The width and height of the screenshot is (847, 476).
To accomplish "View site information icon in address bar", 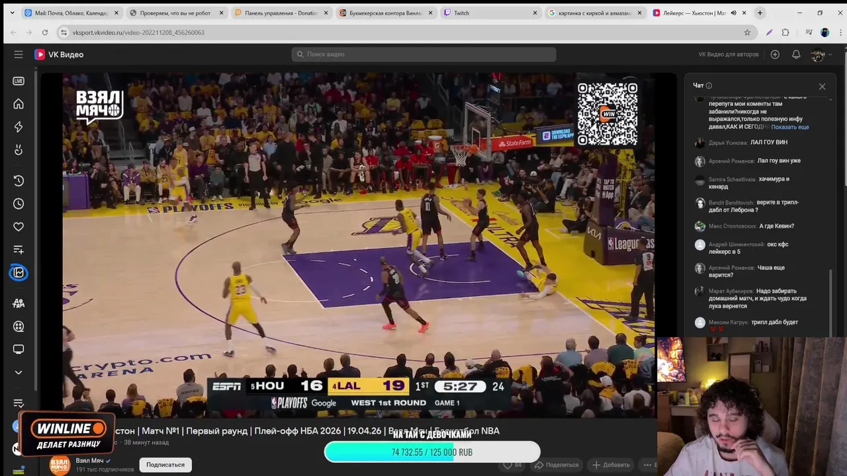I will [x=64, y=32].
